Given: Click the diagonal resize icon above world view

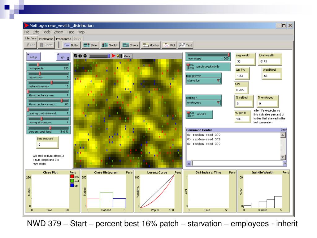Looking at the screenshot, I should (x=76, y=56).
